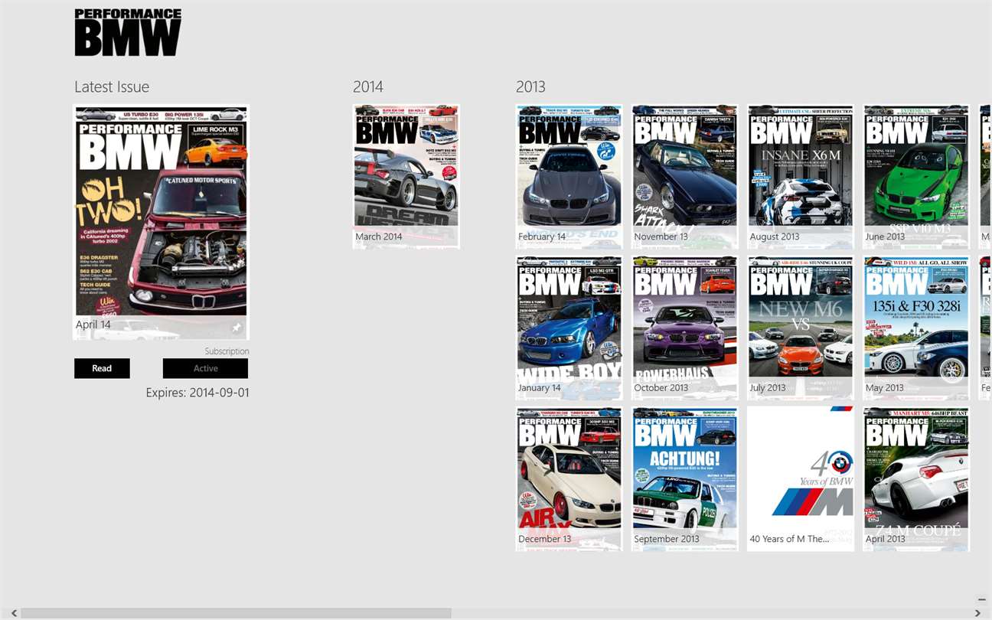Open the July 2013 New M6 issue
992x620 pixels.
click(801, 328)
